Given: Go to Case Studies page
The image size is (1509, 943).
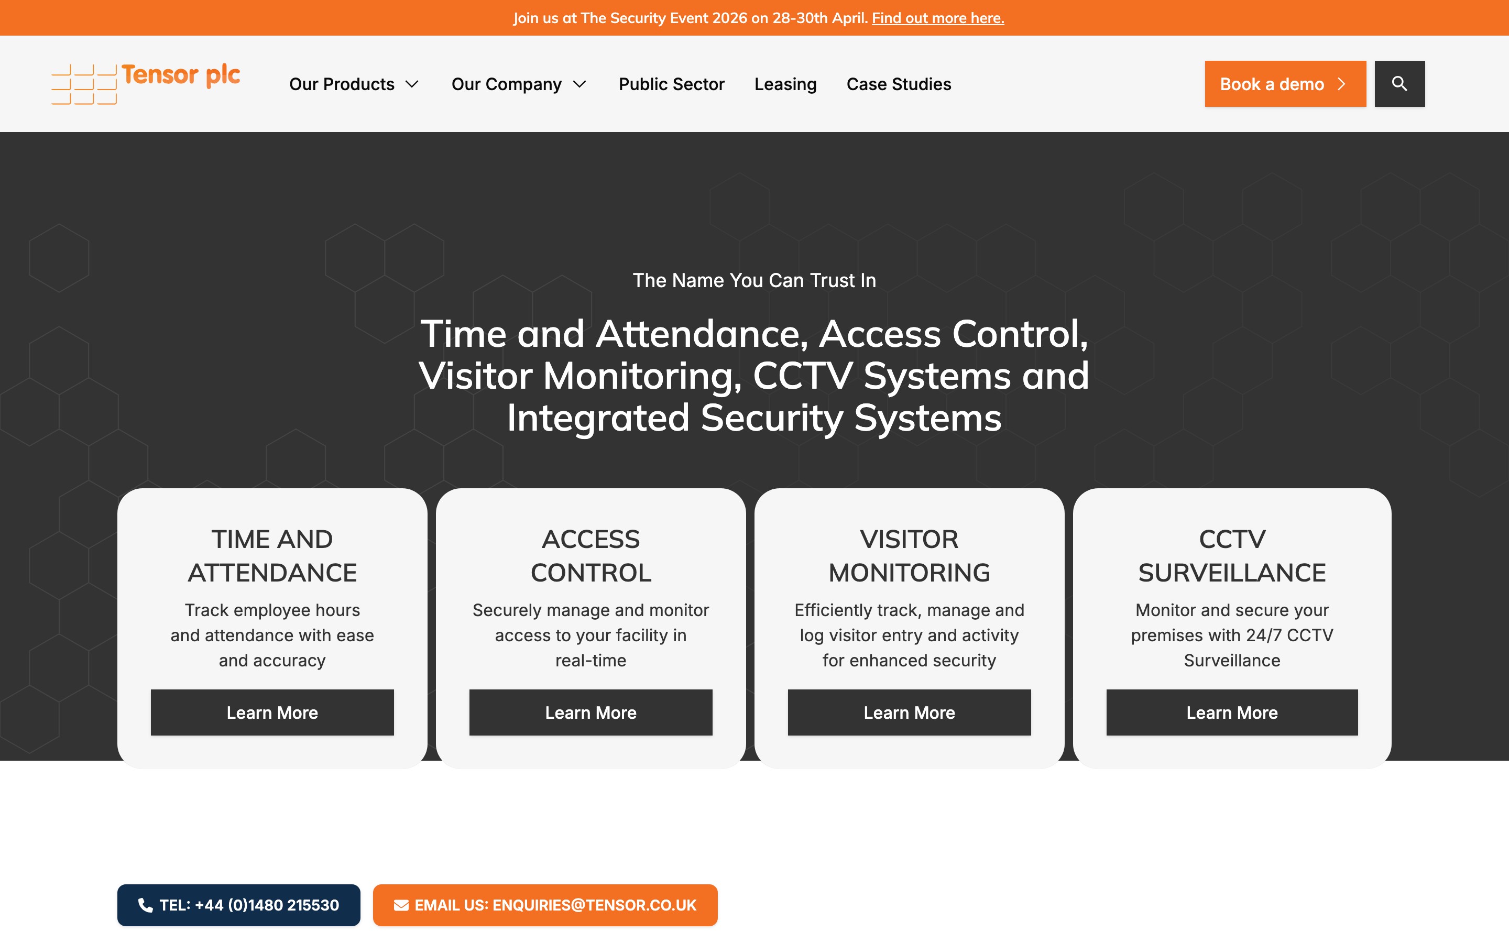Looking at the screenshot, I should [x=899, y=84].
